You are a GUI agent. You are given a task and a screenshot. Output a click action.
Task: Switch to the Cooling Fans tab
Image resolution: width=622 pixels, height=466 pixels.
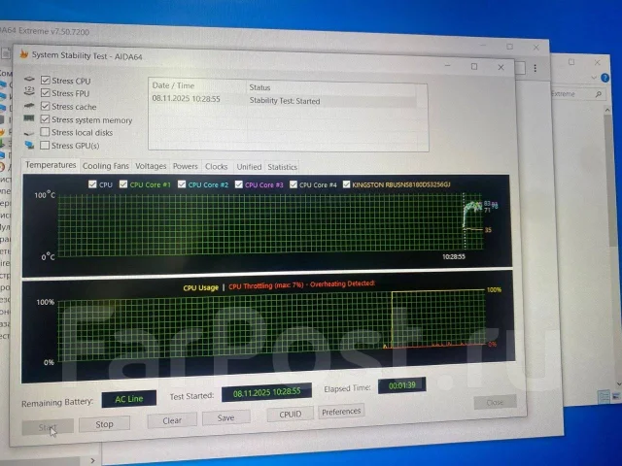(106, 166)
